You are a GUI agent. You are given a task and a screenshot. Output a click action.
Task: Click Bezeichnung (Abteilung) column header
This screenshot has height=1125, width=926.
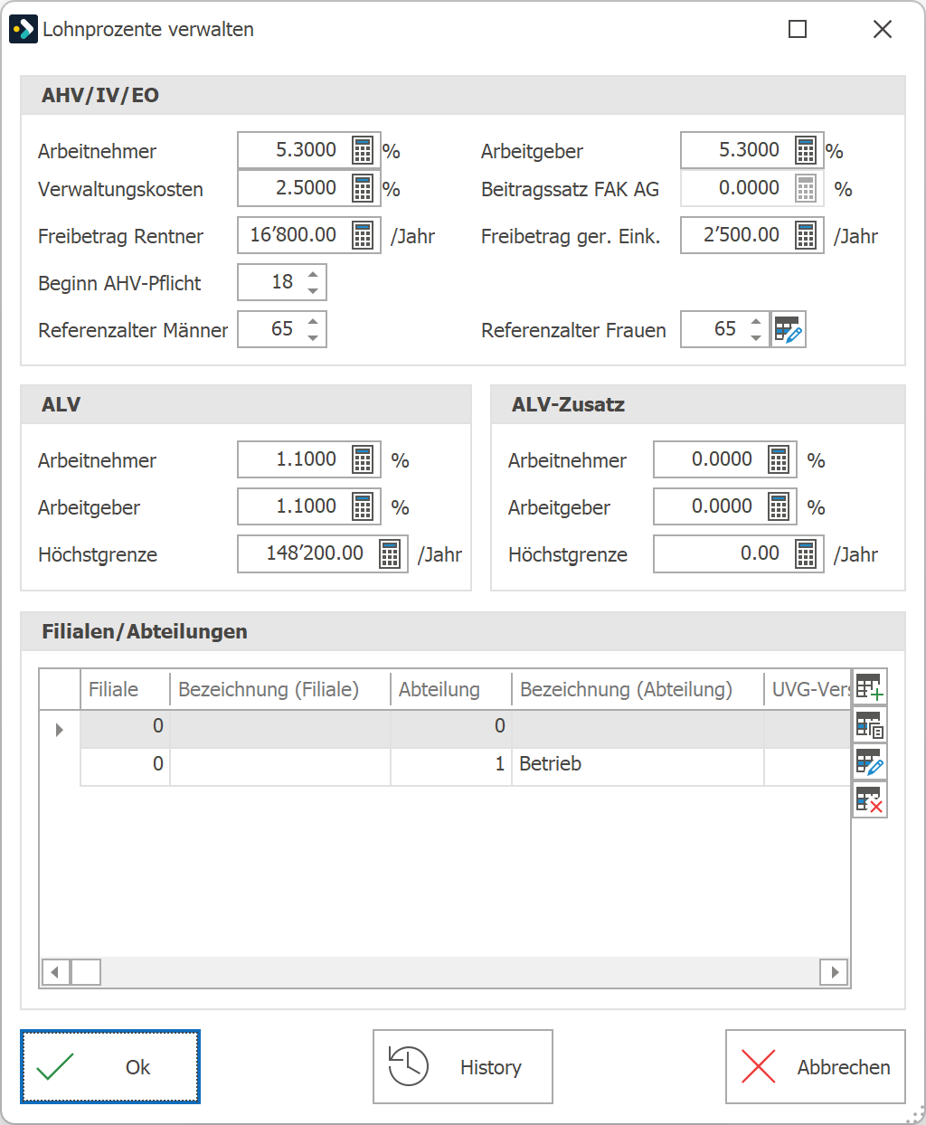tap(638, 689)
